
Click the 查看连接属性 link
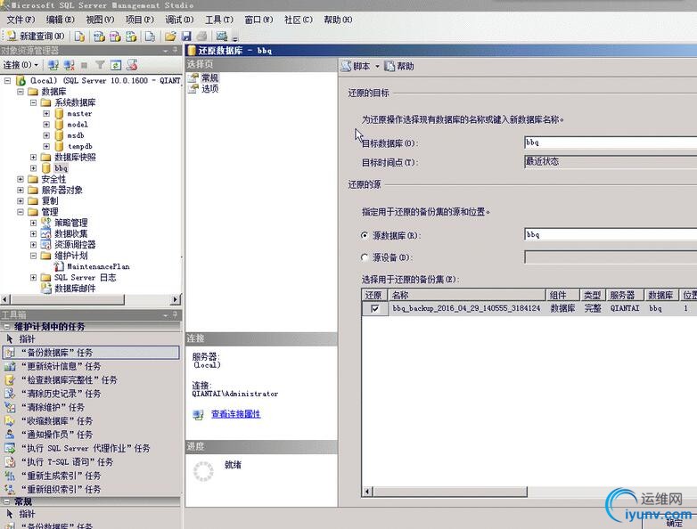click(235, 414)
